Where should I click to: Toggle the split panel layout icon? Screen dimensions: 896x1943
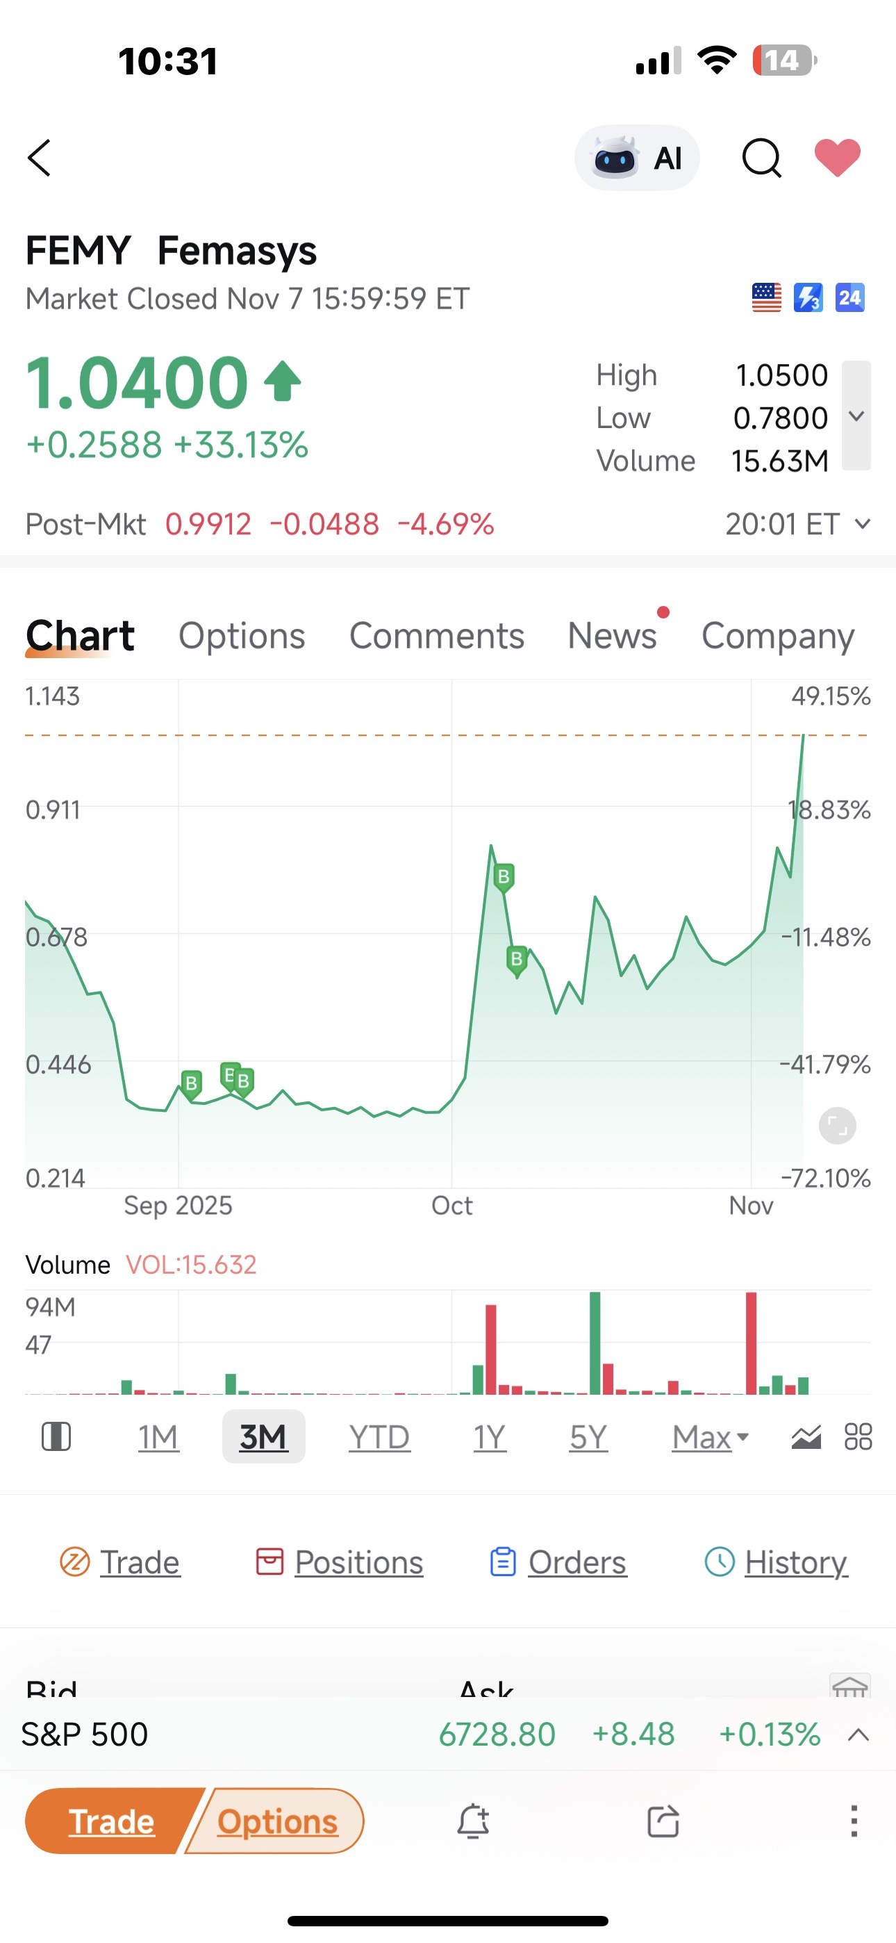[x=56, y=1437]
